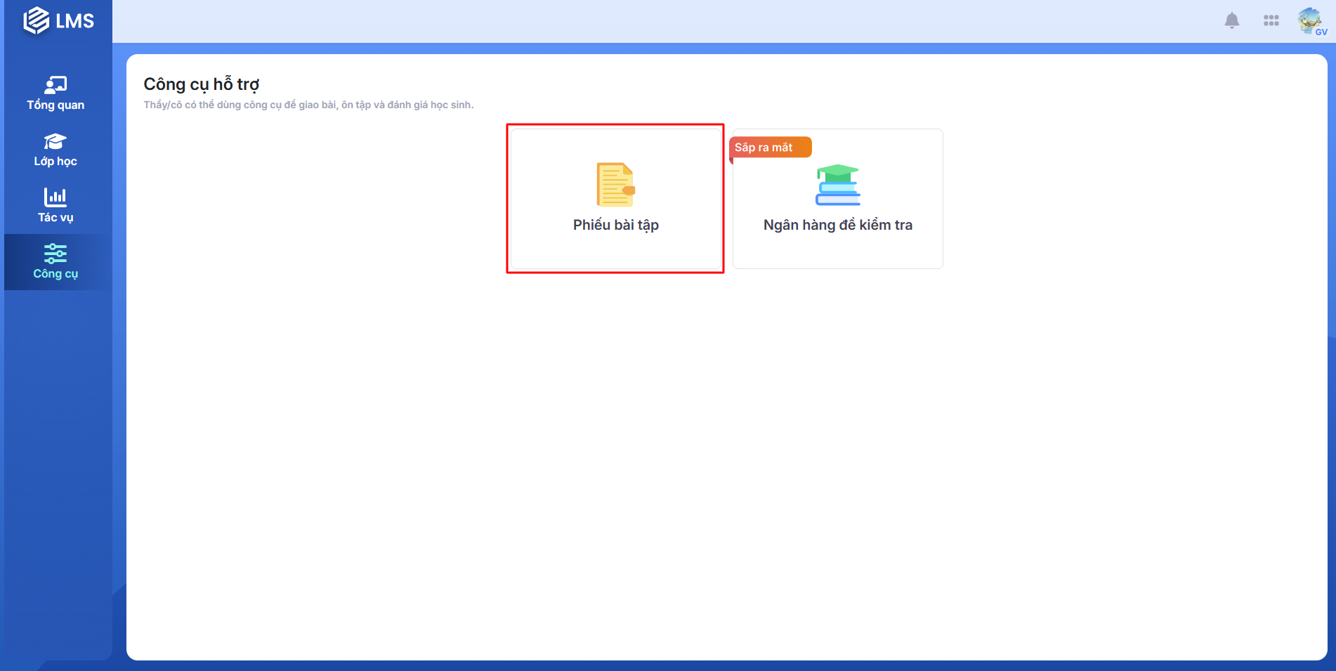Image resolution: width=1336 pixels, height=671 pixels.
Task: Click the GV badge on avatar
Action: (x=1321, y=32)
